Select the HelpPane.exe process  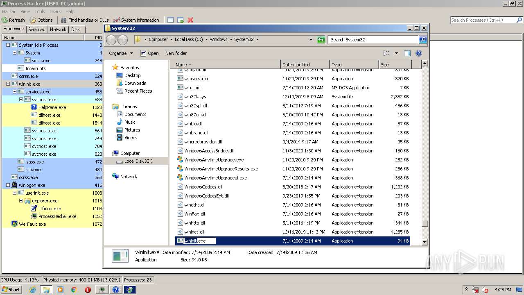coord(52,107)
